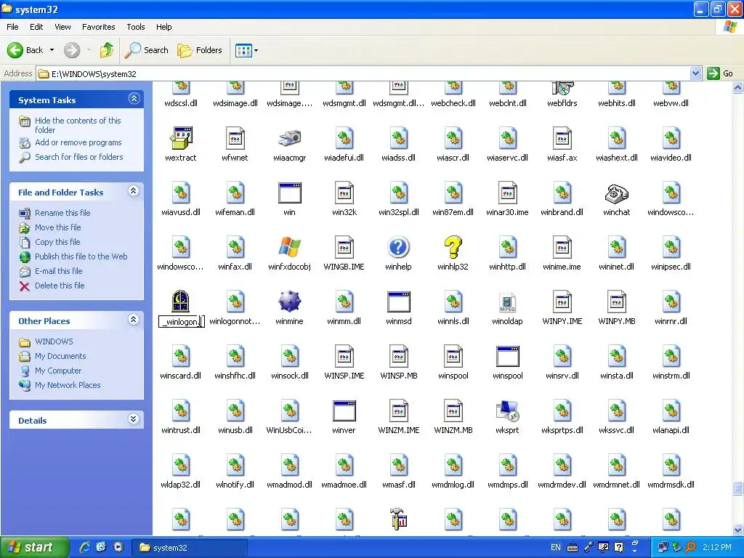Click Copy this file link
Viewport: 744px width, 558px height.
click(57, 242)
